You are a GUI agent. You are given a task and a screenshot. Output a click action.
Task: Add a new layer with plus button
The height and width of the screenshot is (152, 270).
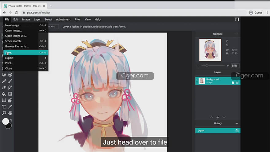tap(218, 117)
